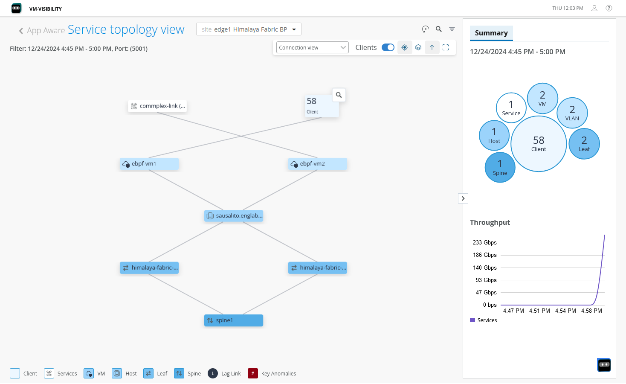Screen dimensions: 626x384
Task: Click the layers stack icon
Action: [418, 47]
